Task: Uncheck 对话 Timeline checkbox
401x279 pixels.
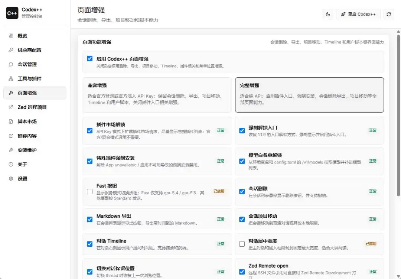Action: click(90, 244)
